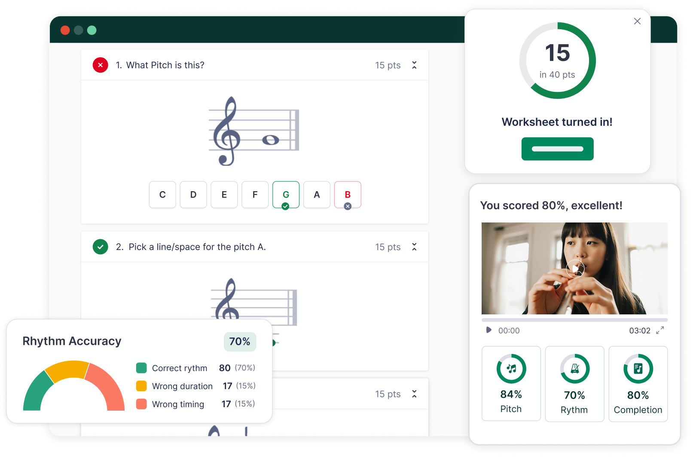Click the Pitch score music note icon
Screen dimensions: 696x457
pyautogui.click(x=511, y=369)
